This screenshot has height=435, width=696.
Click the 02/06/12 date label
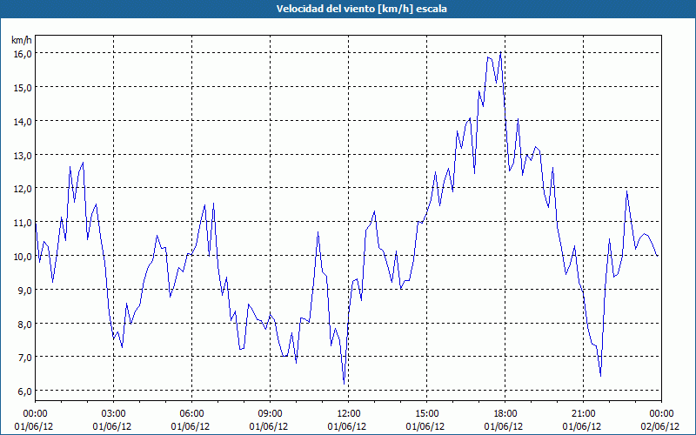[660, 426]
